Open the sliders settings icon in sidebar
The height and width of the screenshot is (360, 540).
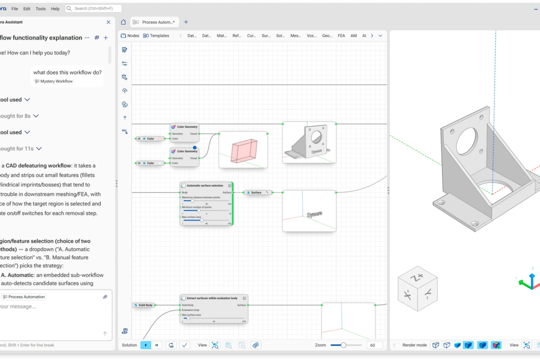[125, 63]
